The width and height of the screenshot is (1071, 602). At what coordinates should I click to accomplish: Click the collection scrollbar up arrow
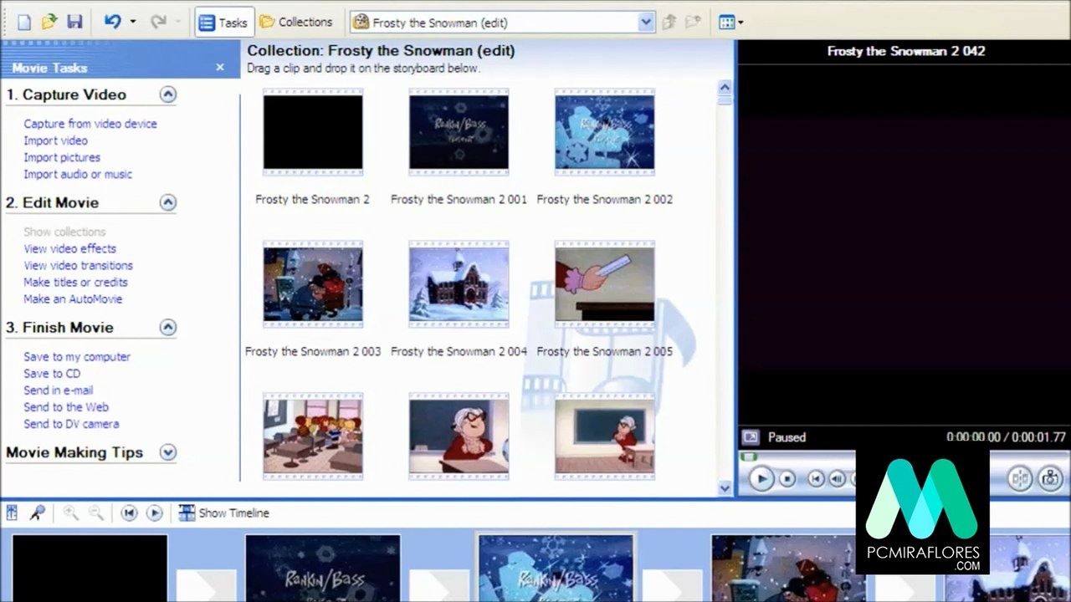(x=725, y=87)
